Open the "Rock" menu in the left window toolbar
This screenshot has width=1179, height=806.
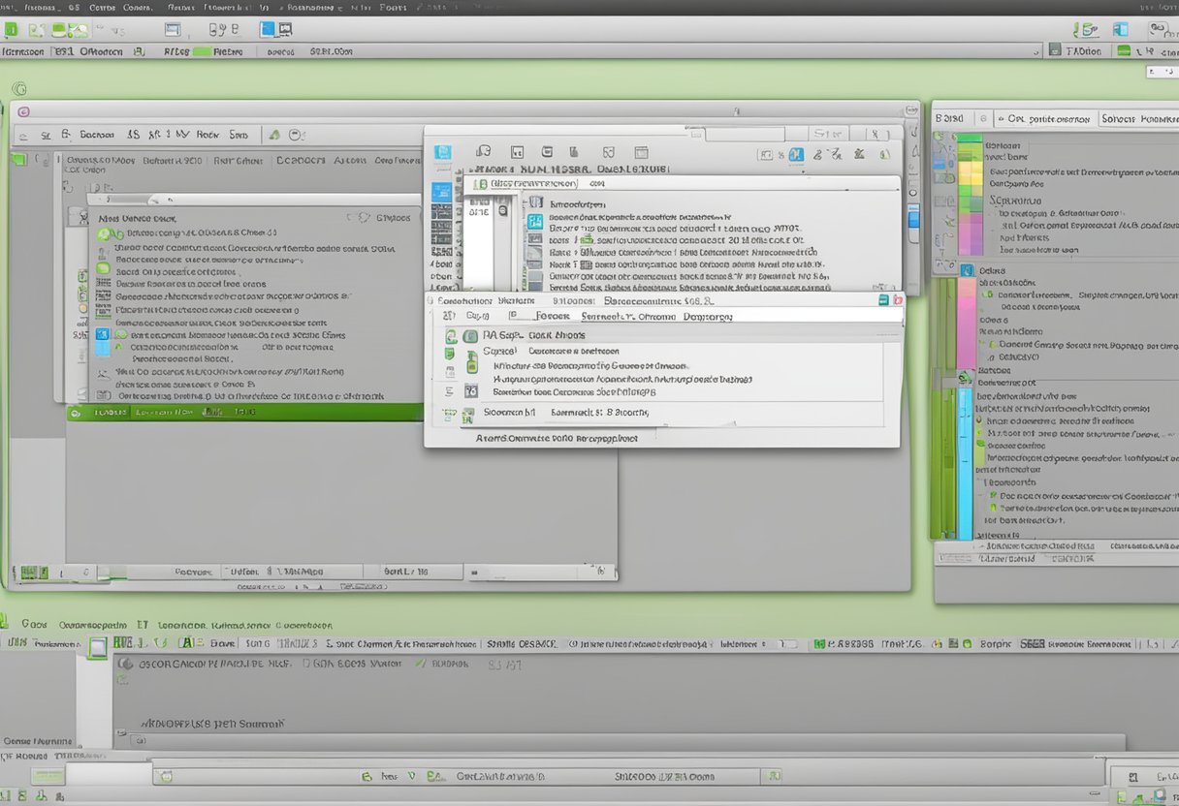[207, 136]
